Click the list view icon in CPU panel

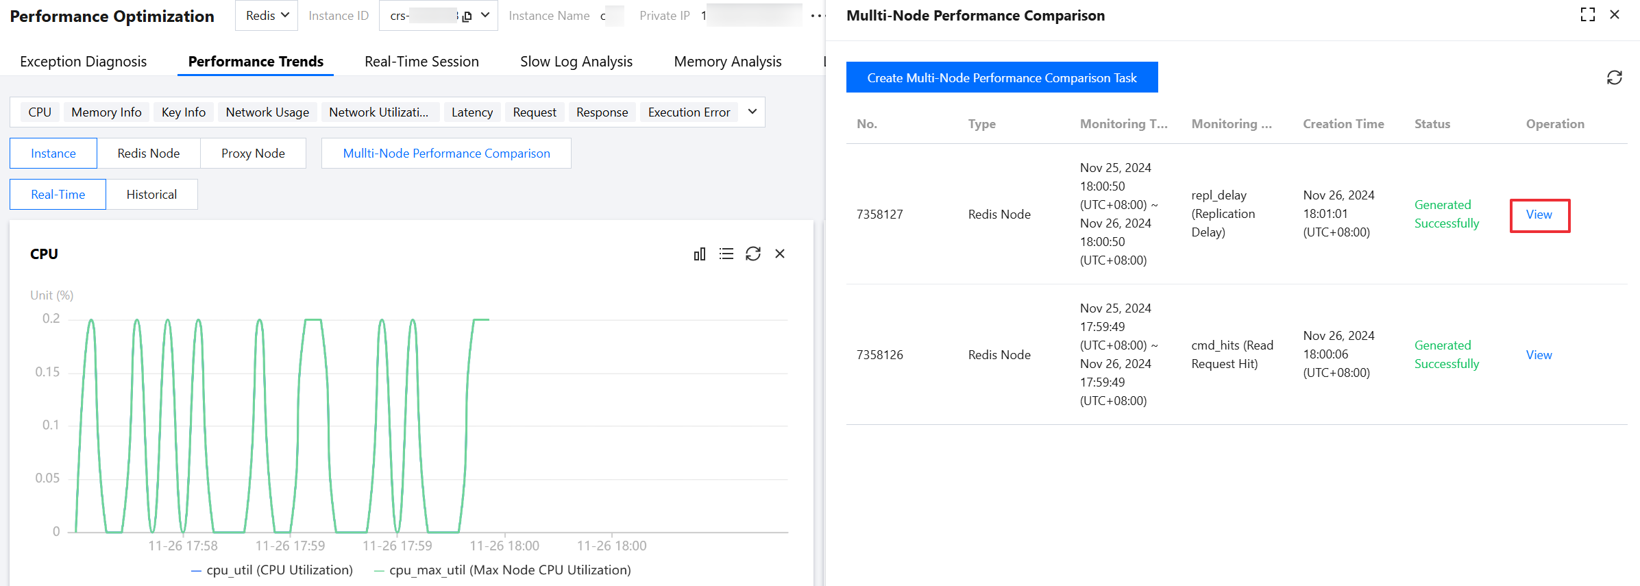[726, 254]
